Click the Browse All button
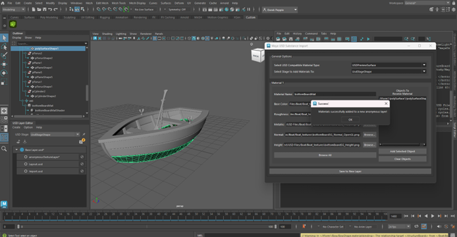This screenshot has height=237, width=457. [325, 156]
